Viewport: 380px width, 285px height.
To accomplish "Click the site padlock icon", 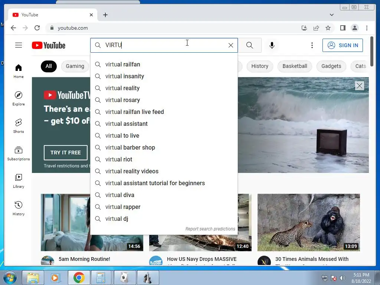I will [x=52, y=28].
